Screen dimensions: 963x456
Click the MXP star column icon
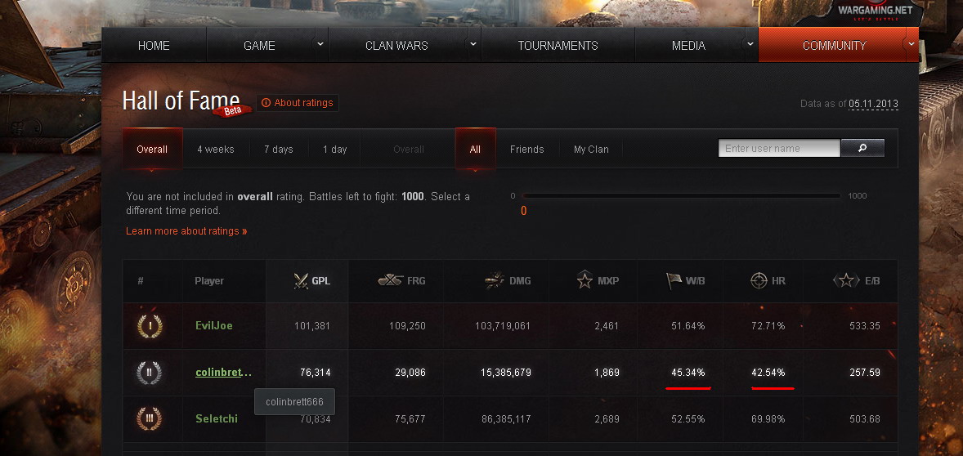pyautogui.click(x=585, y=281)
